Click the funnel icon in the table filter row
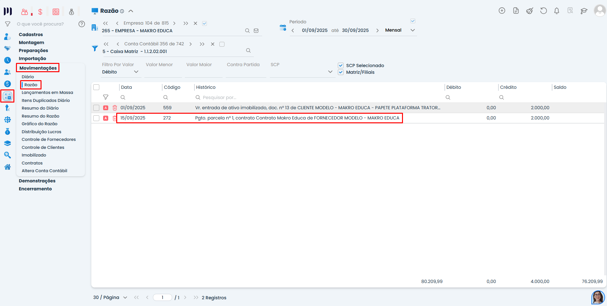Screen dimensions: 607x306 106,97
